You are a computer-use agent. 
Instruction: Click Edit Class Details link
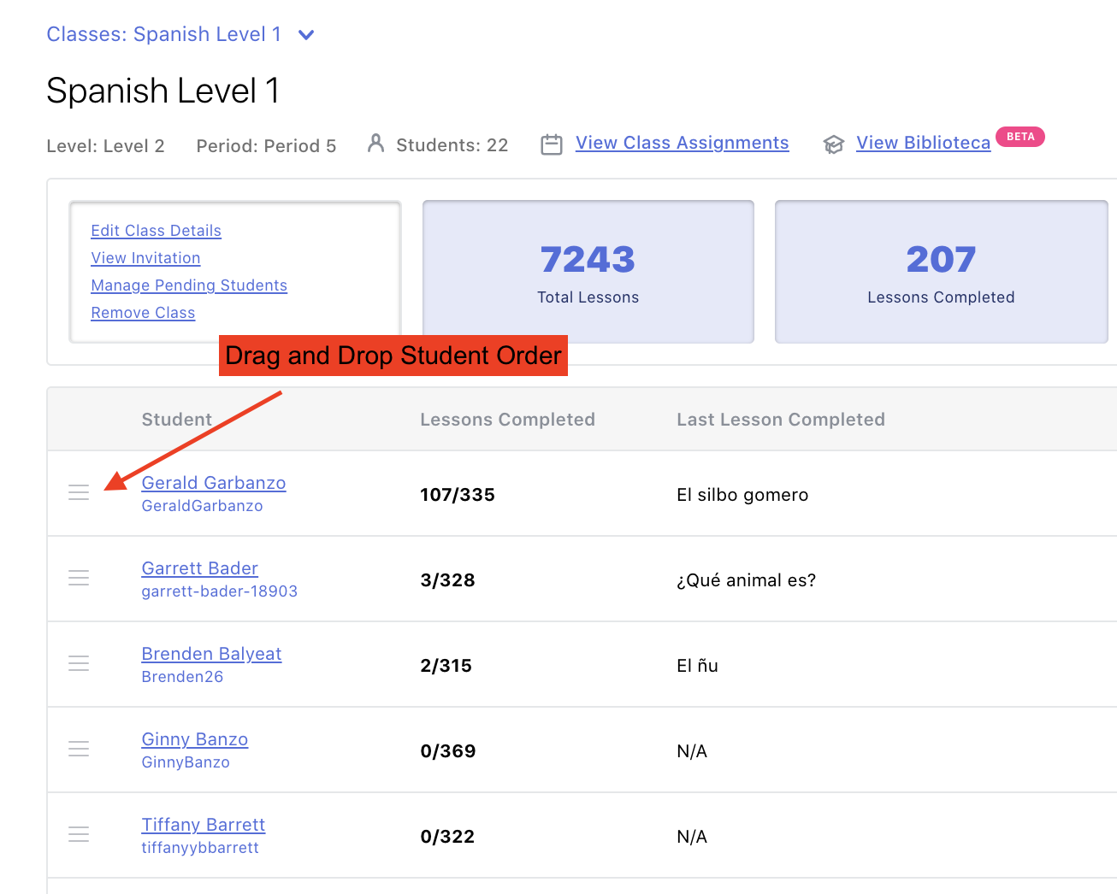(156, 231)
